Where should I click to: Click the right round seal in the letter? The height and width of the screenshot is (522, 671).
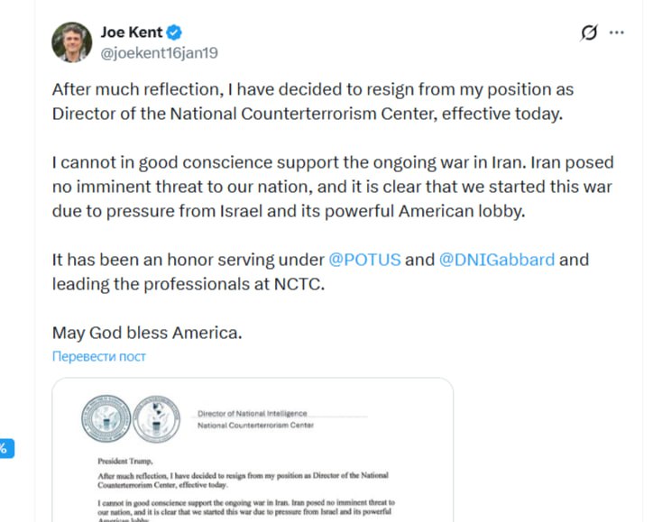(156, 417)
